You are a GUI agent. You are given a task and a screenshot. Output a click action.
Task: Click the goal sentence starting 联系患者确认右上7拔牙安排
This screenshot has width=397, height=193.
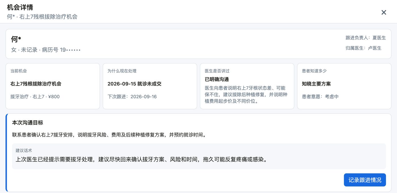109,135
